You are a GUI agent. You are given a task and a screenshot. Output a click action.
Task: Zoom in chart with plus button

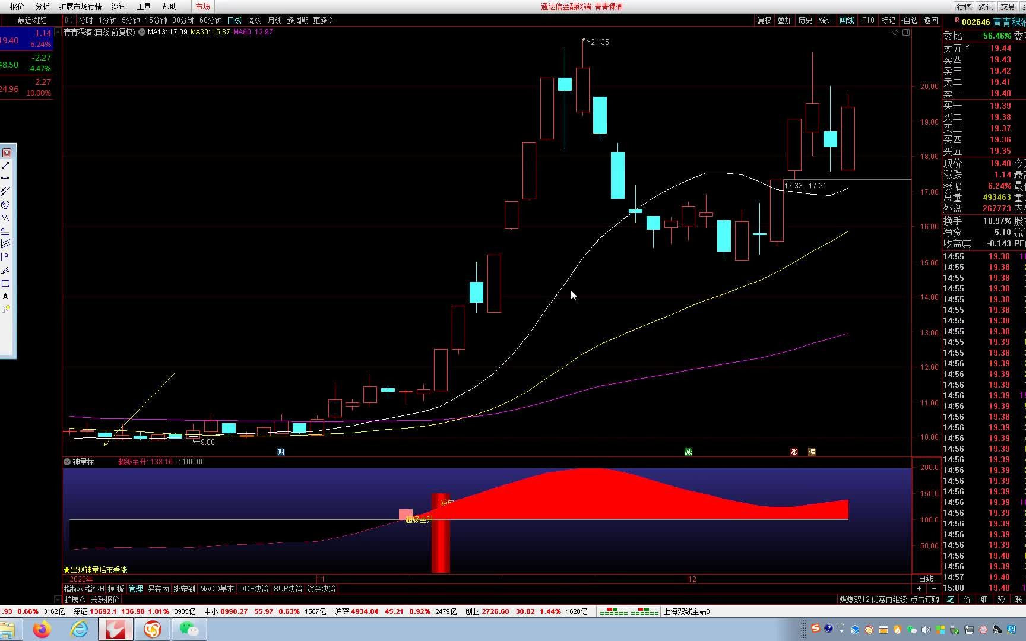(x=920, y=588)
